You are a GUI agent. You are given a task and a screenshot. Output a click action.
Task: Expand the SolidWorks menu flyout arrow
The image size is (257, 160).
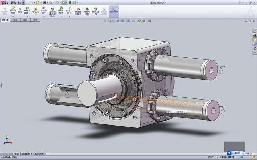tap(24, 2)
